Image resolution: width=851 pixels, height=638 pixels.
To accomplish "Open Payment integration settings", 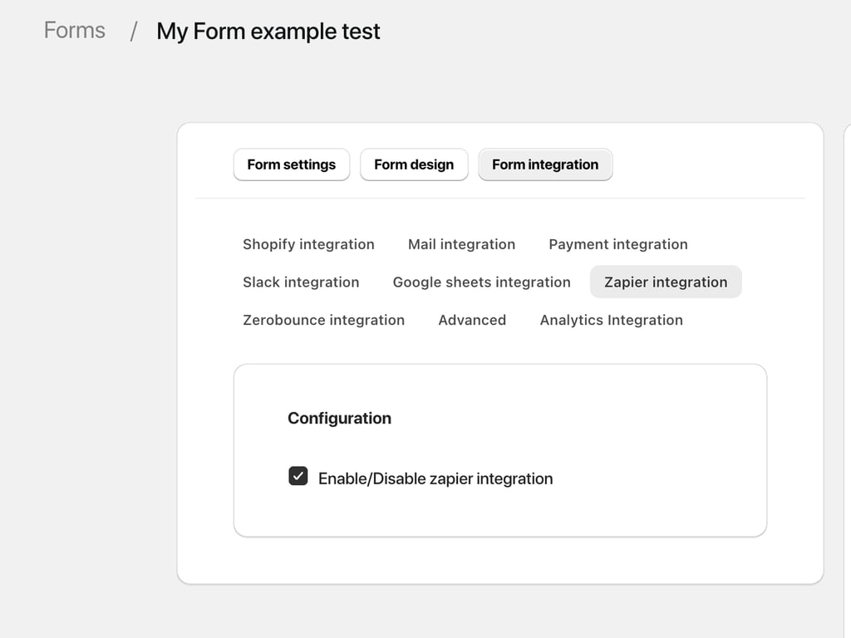I will [618, 244].
